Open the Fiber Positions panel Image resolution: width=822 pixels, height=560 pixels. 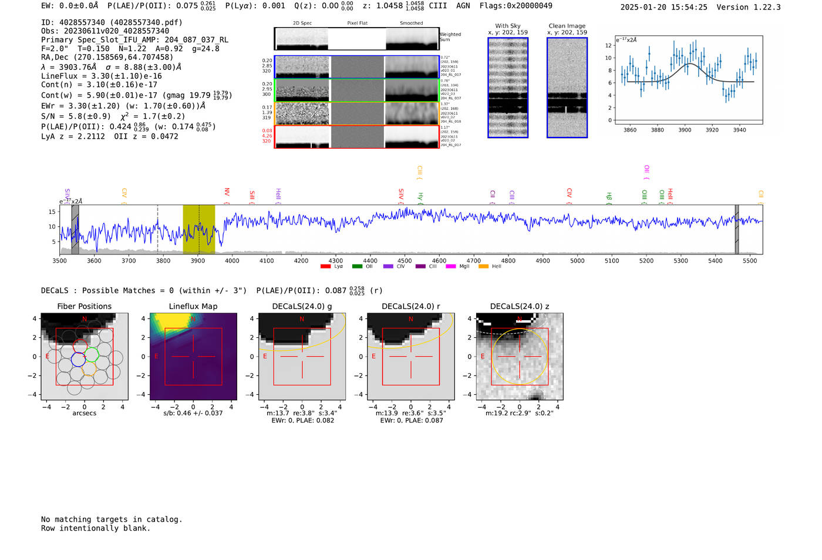(x=85, y=357)
